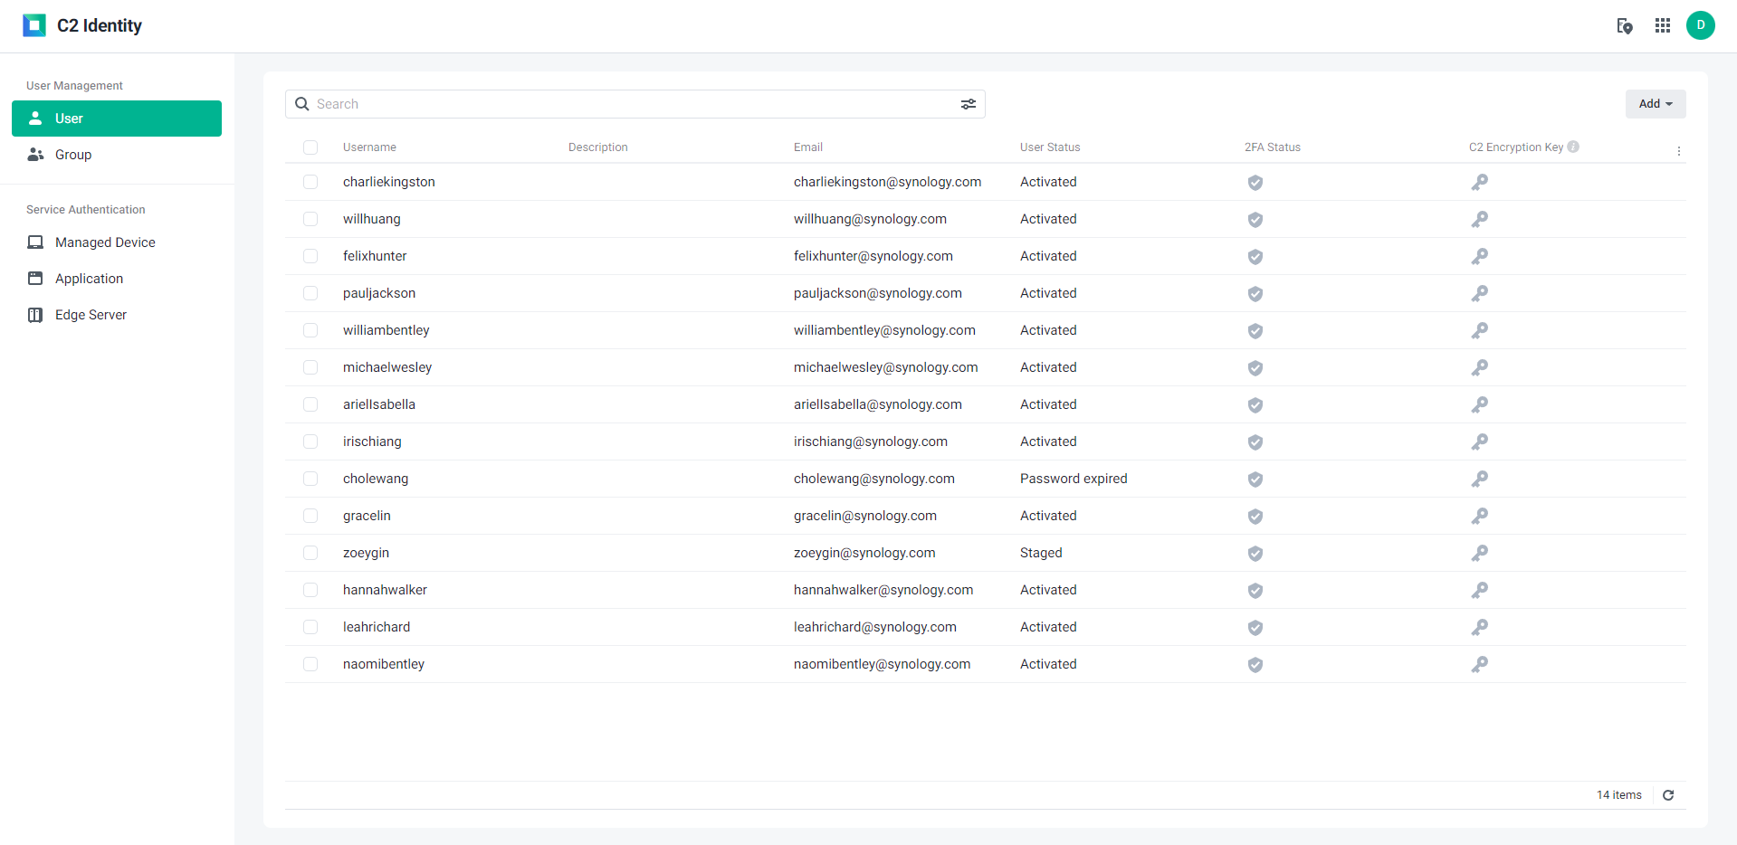This screenshot has width=1737, height=845.
Task: Click encryption key icon for irischiang
Action: [x=1480, y=442]
